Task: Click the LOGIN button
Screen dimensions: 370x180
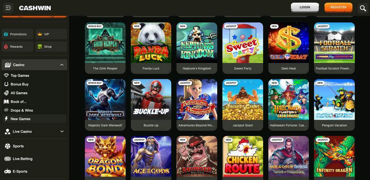Action: [305, 7]
